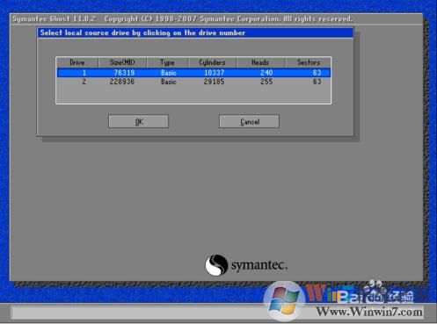
Task: Click the Windows orb logo watermark
Action: [x=284, y=300]
